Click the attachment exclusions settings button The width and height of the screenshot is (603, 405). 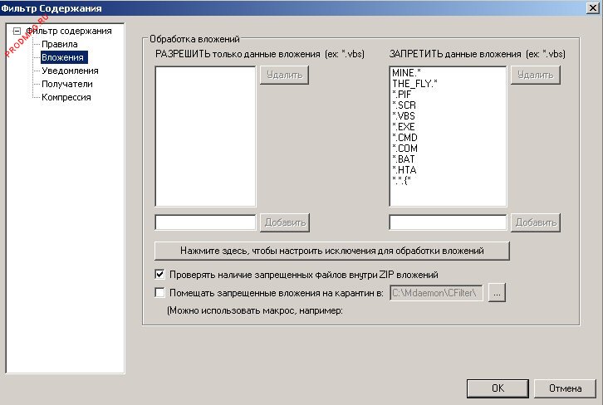pos(331,250)
